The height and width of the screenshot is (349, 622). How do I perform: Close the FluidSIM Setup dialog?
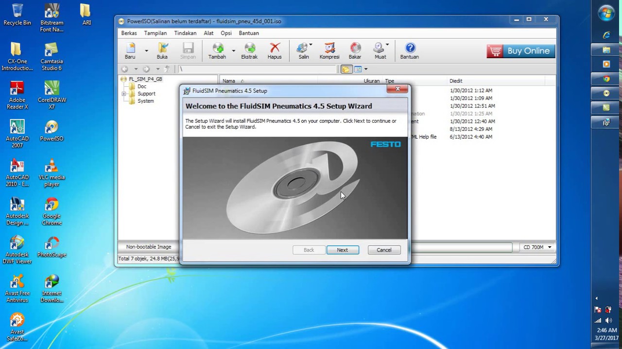point(397,89)
